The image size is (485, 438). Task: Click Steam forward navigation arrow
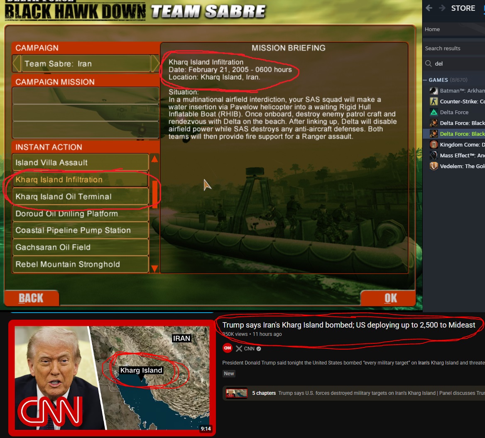[x=442, y=8]
